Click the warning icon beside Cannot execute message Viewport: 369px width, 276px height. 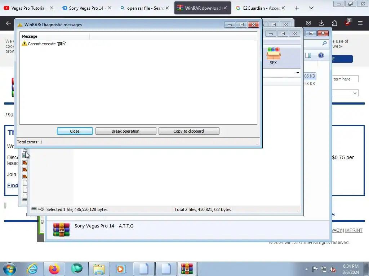25,43
